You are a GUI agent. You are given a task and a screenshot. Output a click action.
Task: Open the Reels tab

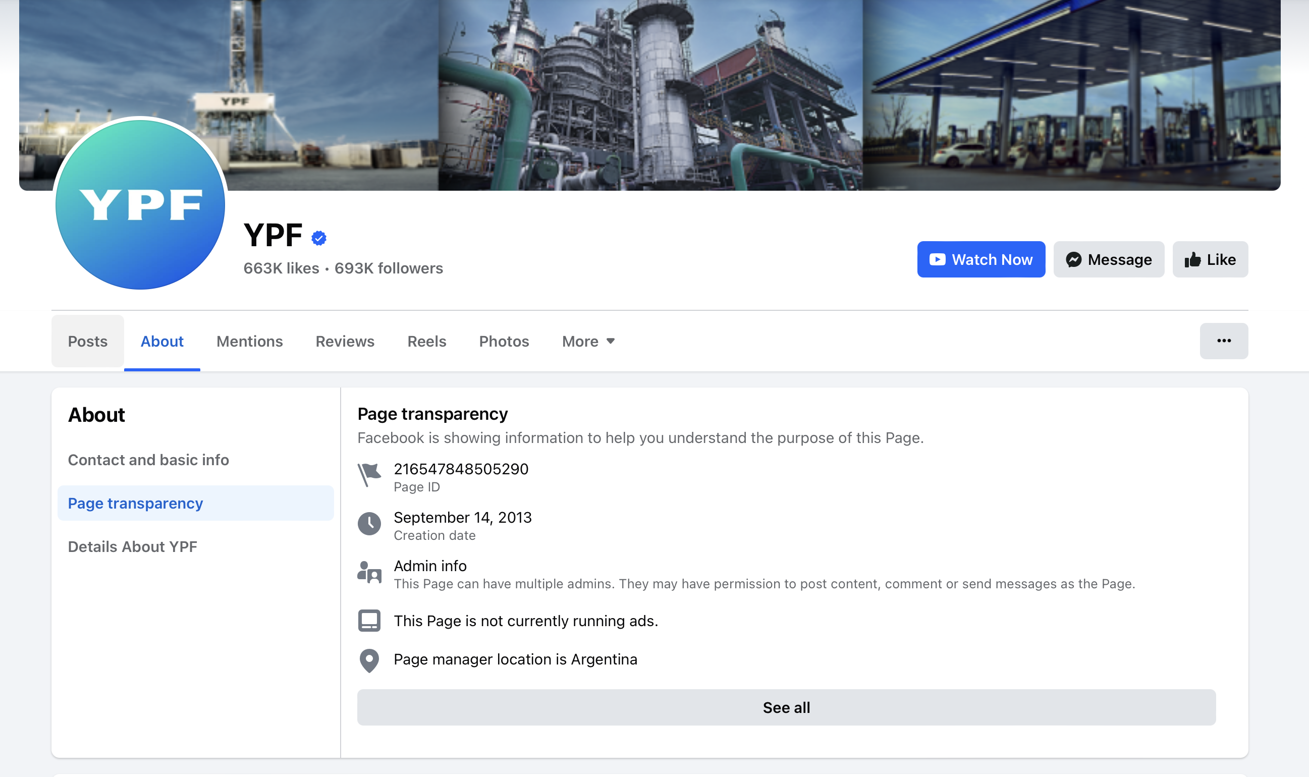[426, 342]
